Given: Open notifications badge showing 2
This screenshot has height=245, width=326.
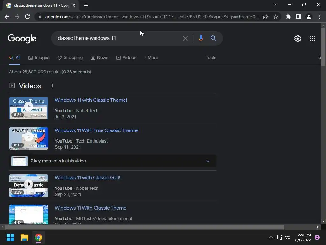Looking at the screenshot, I should coord(317,237).
